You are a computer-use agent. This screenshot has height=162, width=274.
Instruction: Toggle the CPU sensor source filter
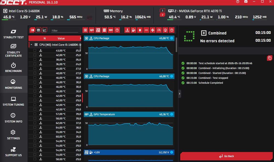tap(85, 30)
